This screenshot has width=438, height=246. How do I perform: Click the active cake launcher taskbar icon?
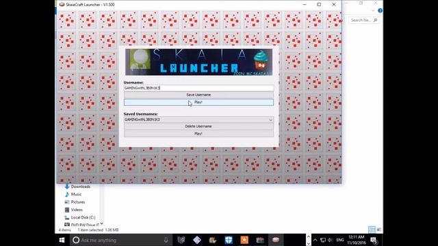tap(276, 240)
